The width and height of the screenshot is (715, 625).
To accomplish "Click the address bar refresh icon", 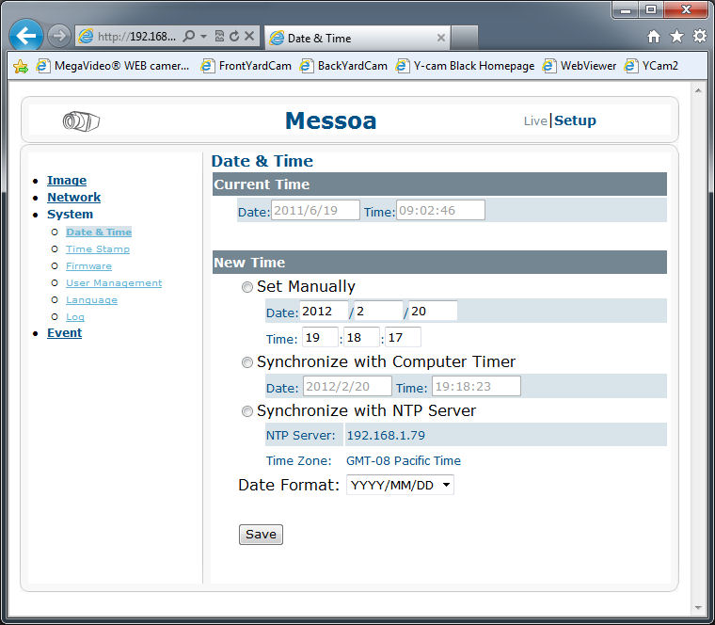I will [233, 37].
